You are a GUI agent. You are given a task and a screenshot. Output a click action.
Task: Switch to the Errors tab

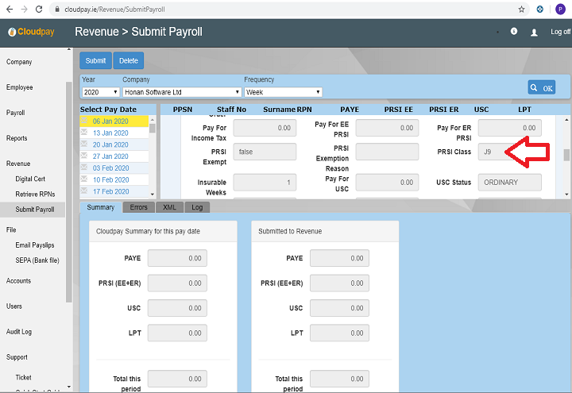tap(138, 207)
